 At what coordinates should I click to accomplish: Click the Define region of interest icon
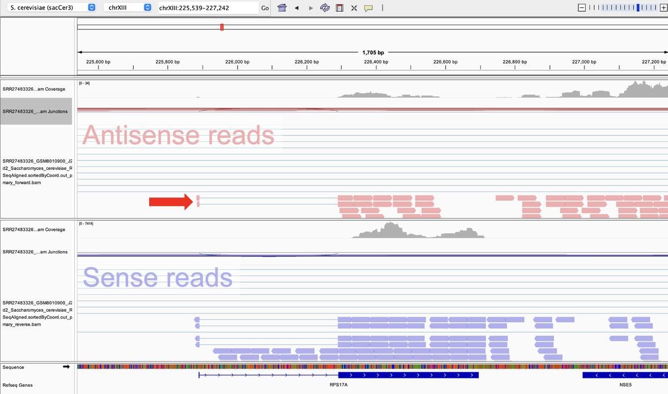click(x=340, y=8)
